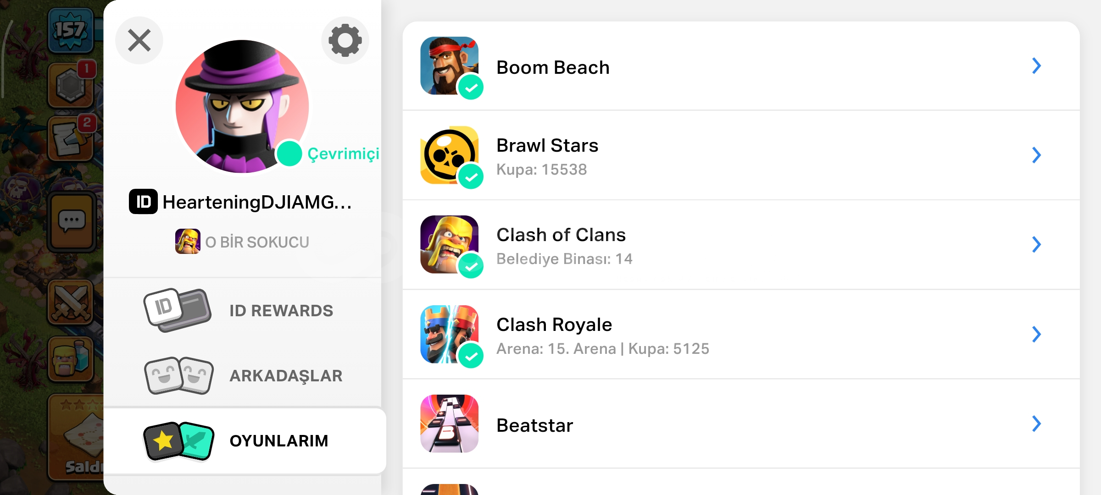
Task: Expand Boom Beach with its chevron
Action: (x=1036, y=66)
